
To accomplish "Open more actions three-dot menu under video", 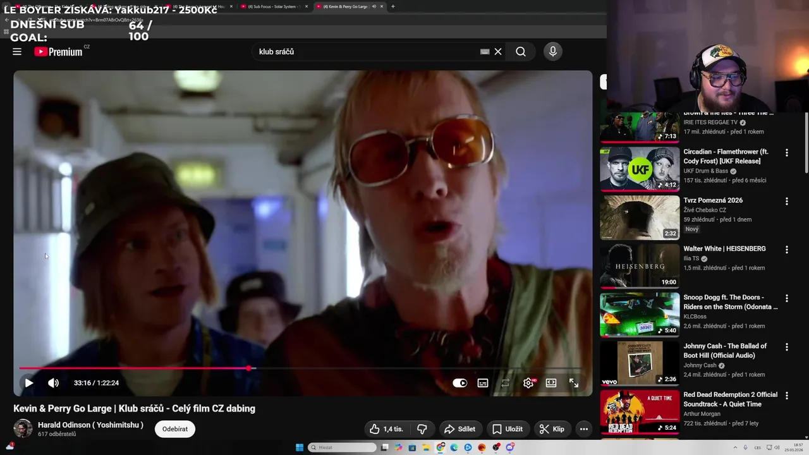I will point(584,429).
